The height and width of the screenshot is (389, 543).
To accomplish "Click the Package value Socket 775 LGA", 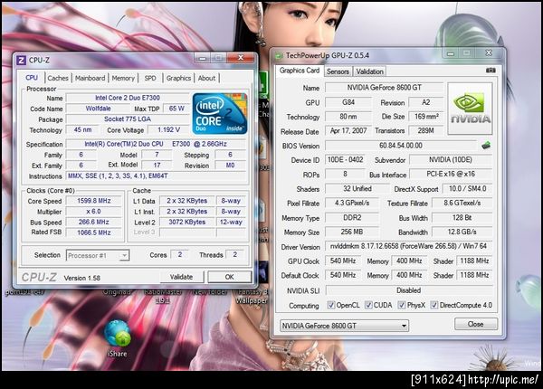I will (x=128, y=119).
